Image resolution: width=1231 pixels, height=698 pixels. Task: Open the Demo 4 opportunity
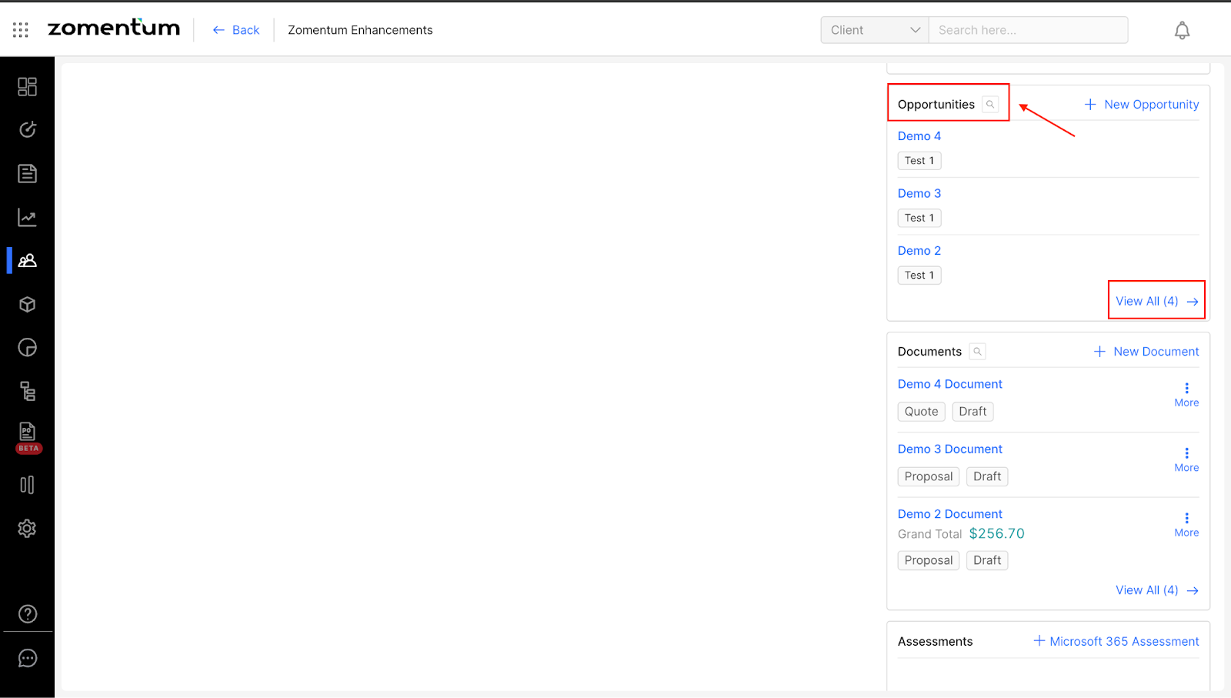919,136
